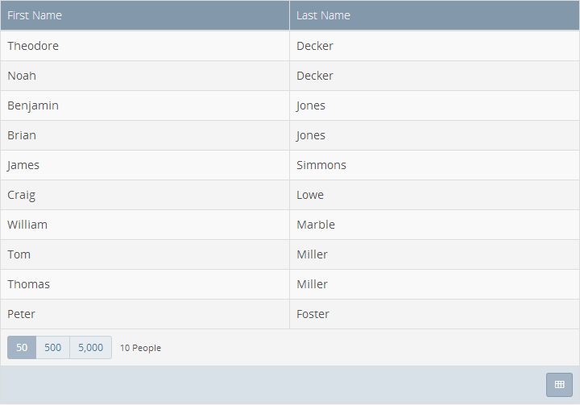Click the Lowe last name cell
The image size is (580, 405).
[x=434, y=195]
